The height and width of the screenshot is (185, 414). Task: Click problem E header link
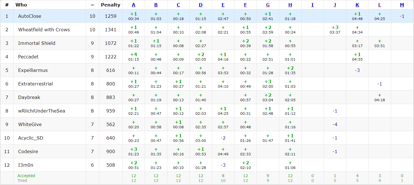[223, 5]
